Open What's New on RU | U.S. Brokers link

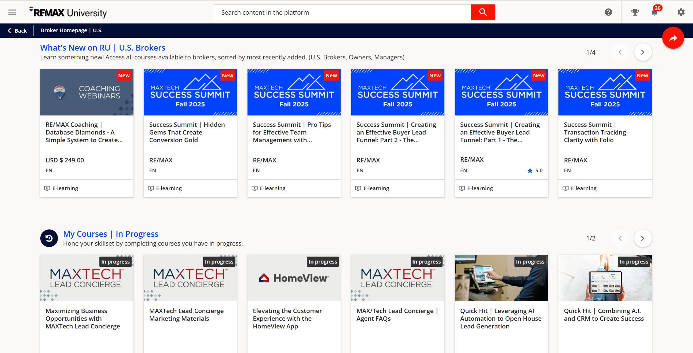(103, 48)
